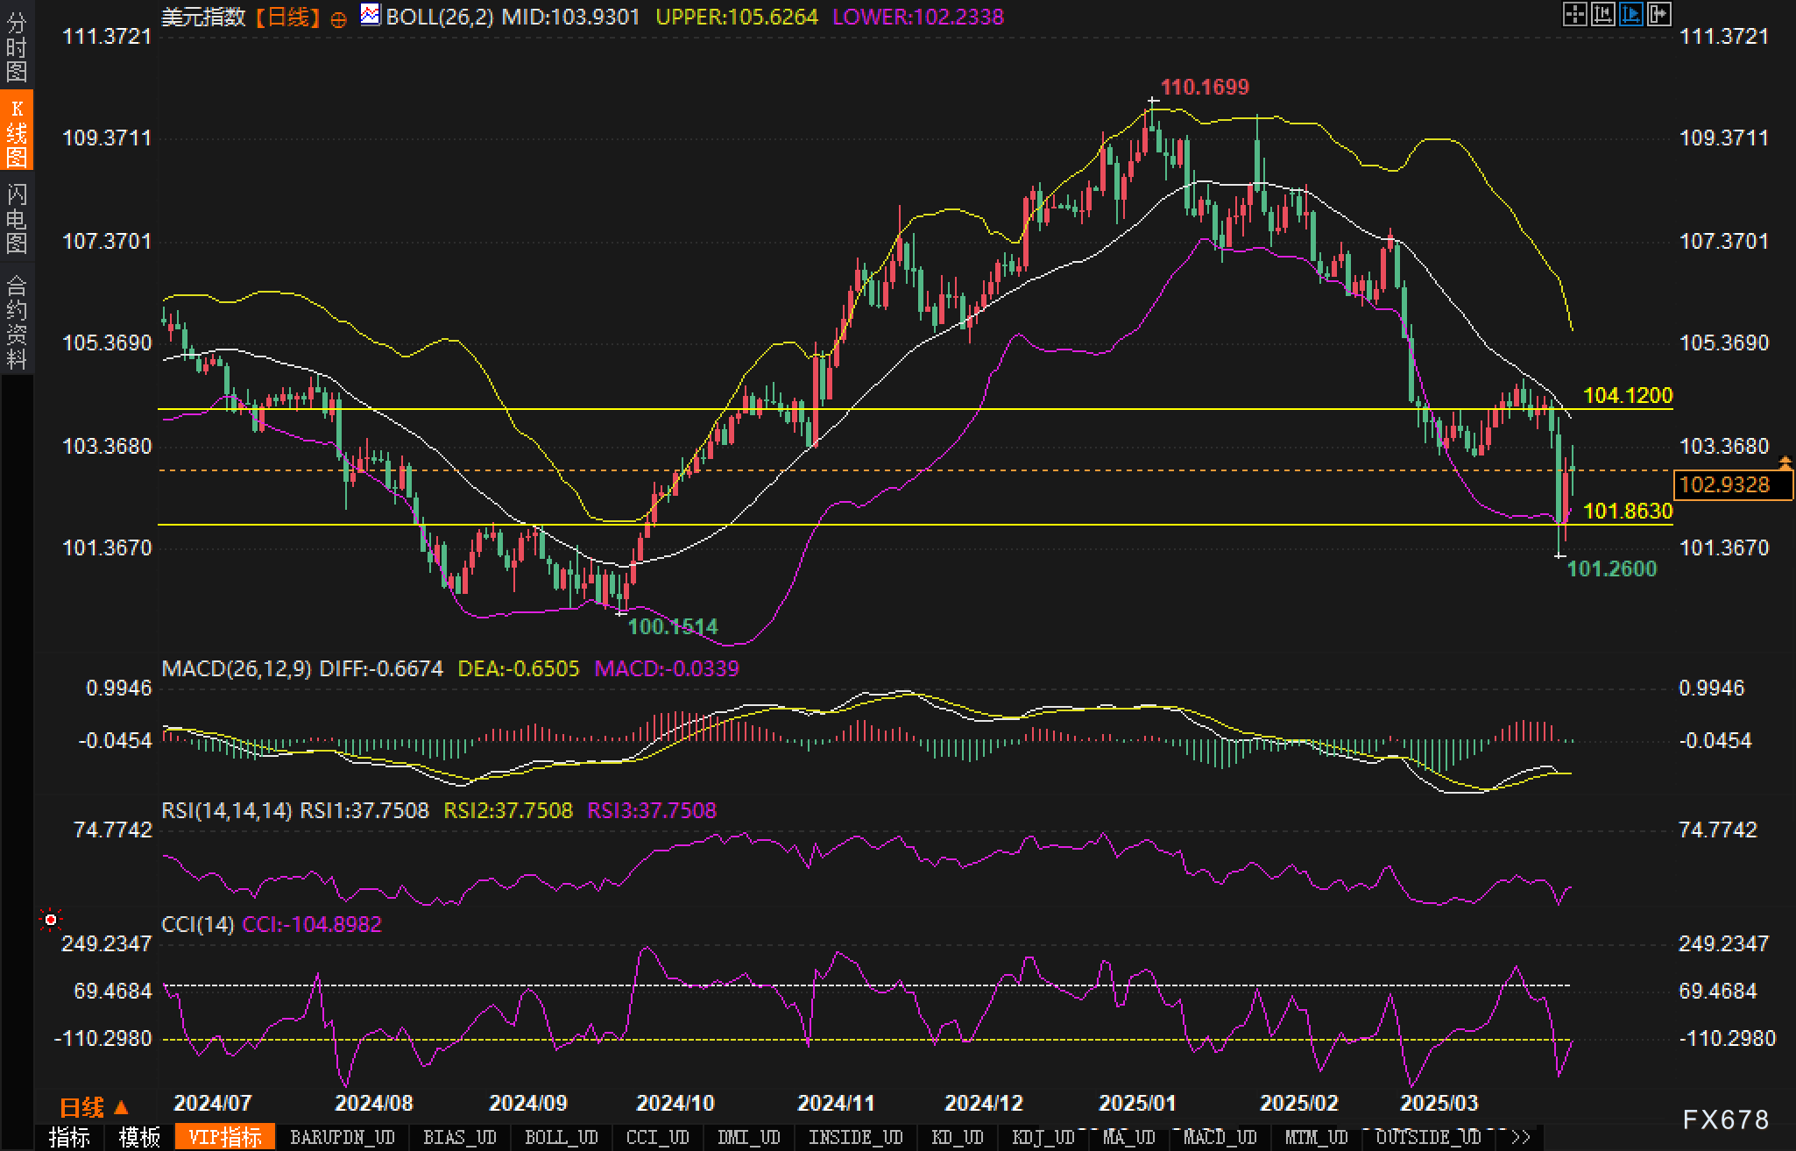This screenshot has width=1796, height=1151.
Task: Click the chart shift-right arrow icon
Action: pos(1658,15)
